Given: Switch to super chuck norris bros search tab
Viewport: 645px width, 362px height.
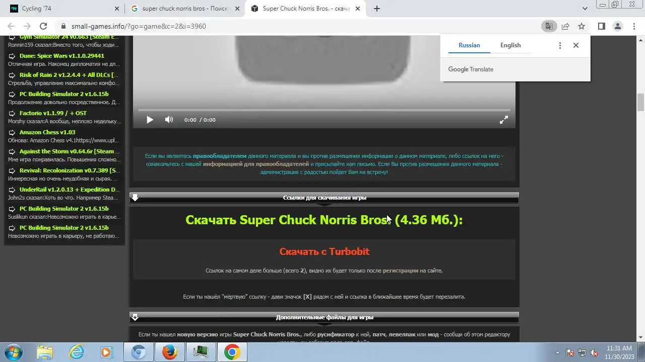Looking at the screenshot, I should (184, 9).
